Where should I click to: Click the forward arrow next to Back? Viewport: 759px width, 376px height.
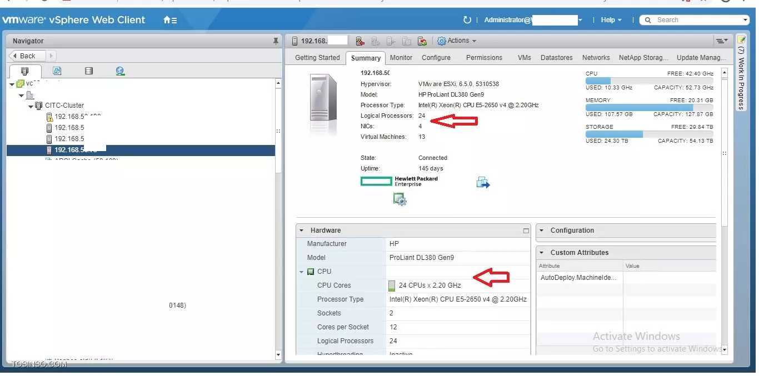coord(51,56)
